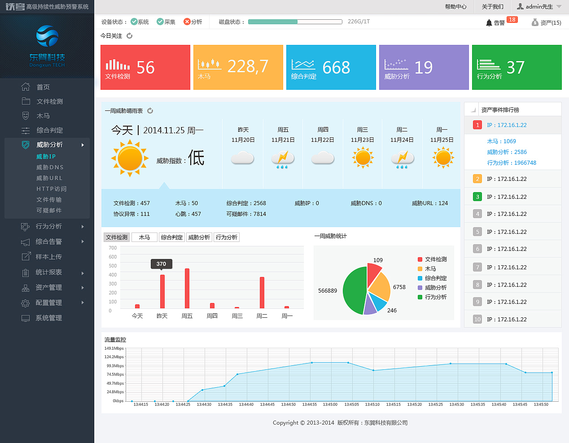This screenshot has width=569, height=443.
Task: Select 威胁DNS in the sidebar submenu
Action: click(x=50, y=167)
